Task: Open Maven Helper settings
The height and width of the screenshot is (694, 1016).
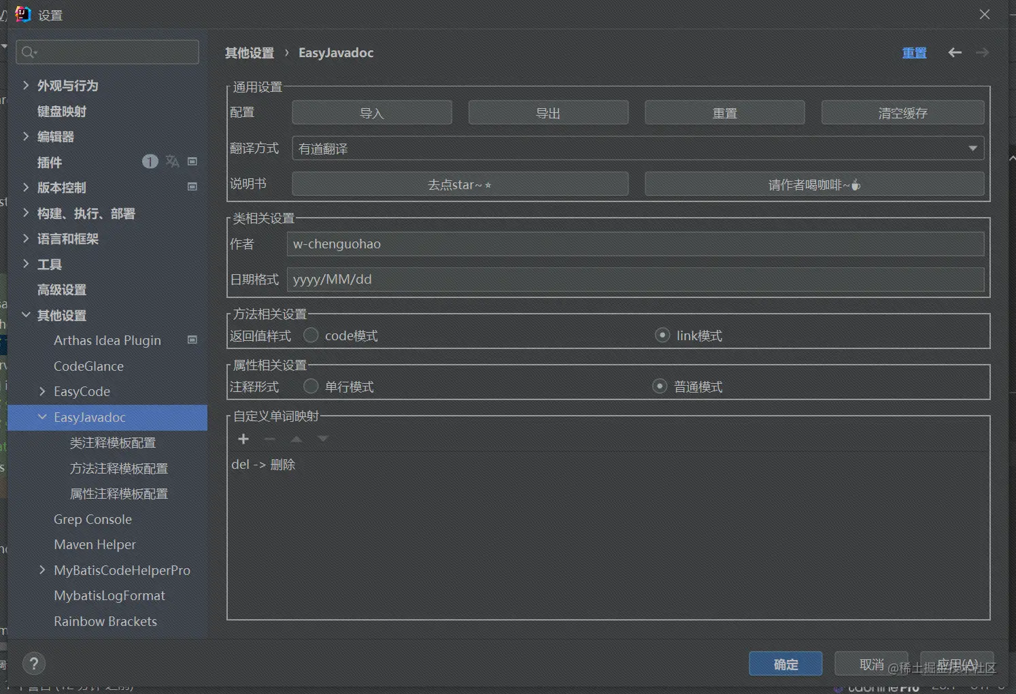Action: (x=95, y=544)
